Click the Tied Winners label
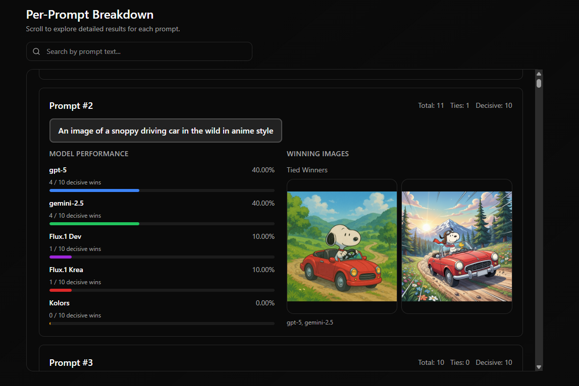The height and width of the screenshot is (386, 579). click(307, 170)
